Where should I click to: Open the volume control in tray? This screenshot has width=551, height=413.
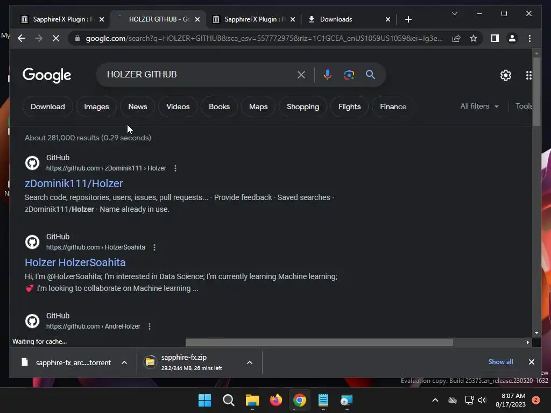(x=482, y=400)
